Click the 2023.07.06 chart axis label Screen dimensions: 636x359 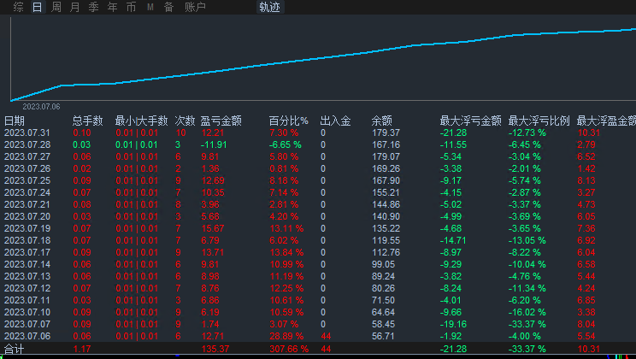pos(41,106)
